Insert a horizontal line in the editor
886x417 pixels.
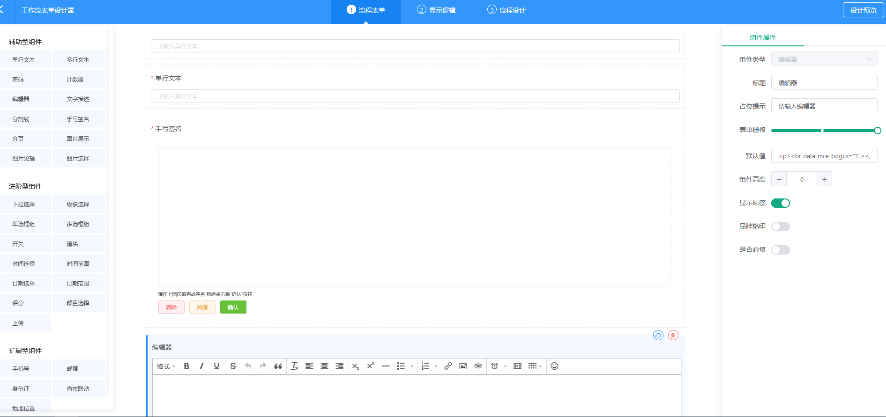[386, 366]
